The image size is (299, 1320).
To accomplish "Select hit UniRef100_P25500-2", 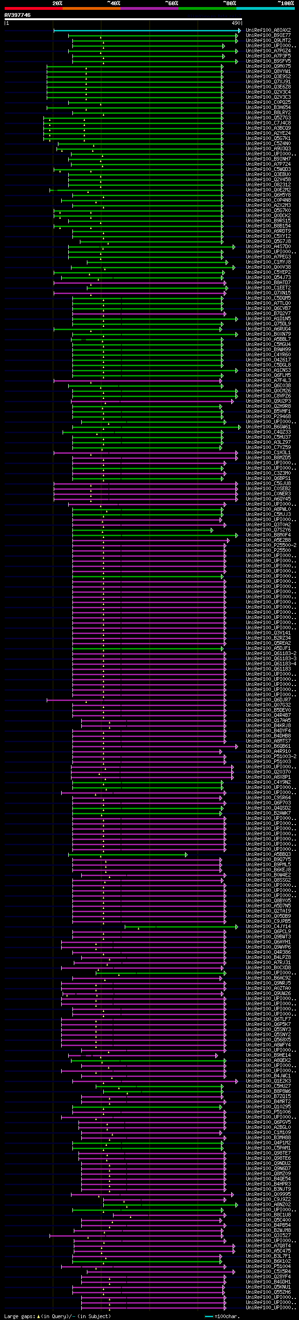I will 271,545.
